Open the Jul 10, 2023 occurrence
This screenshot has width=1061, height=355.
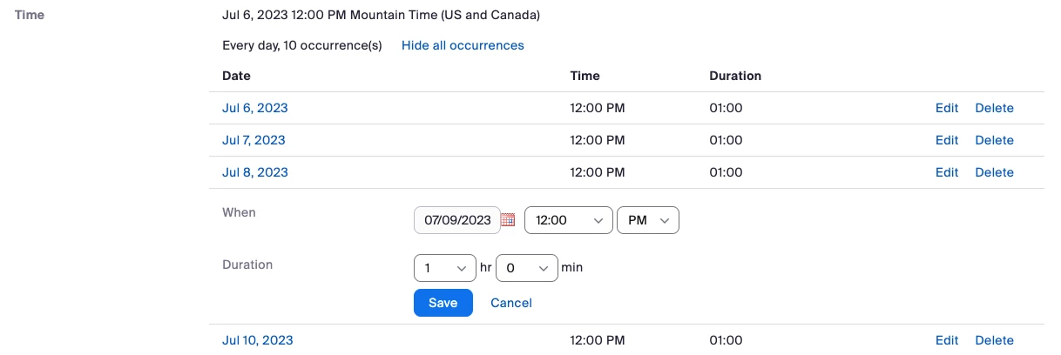(258, 340)
